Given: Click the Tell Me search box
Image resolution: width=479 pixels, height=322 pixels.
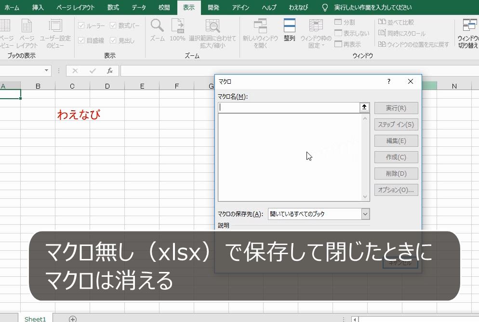Looking at the screenshot, I should [x=373, y=7].
